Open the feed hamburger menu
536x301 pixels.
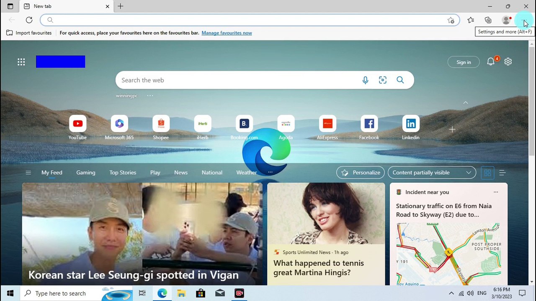point(28,173)
